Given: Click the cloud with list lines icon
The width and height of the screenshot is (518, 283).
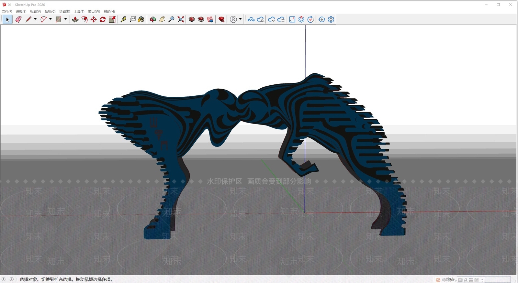Looking at the screenshot, I should [281, 20].
